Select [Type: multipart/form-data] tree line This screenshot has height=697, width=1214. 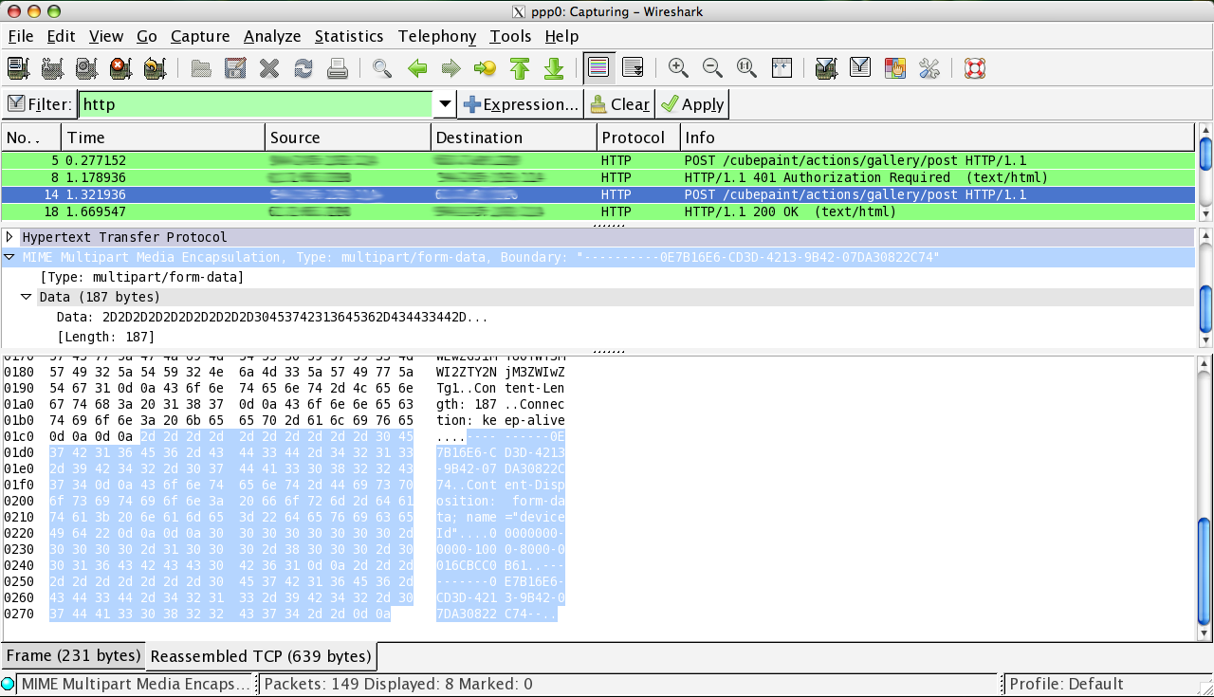(x=142, y=277)
